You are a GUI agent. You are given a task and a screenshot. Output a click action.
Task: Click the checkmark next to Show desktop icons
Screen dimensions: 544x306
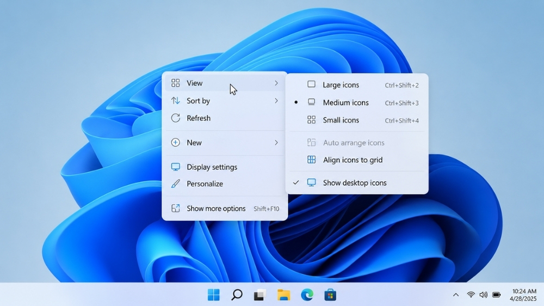point(296,182)
